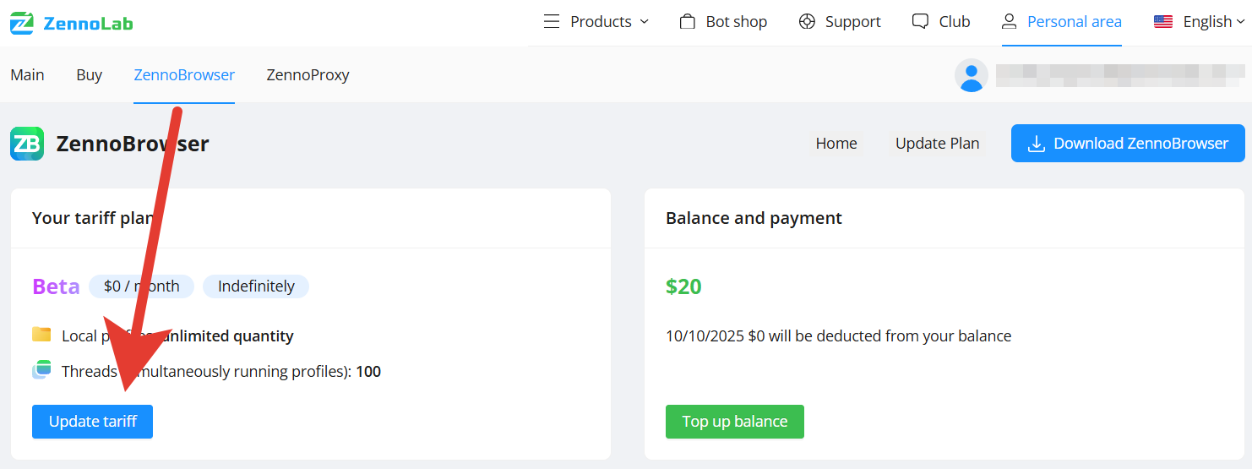Click the green ZB ZennoBrowser icon
This screenshot has height=469, width=1252.
pyautogui.click(x=27, y=144)
